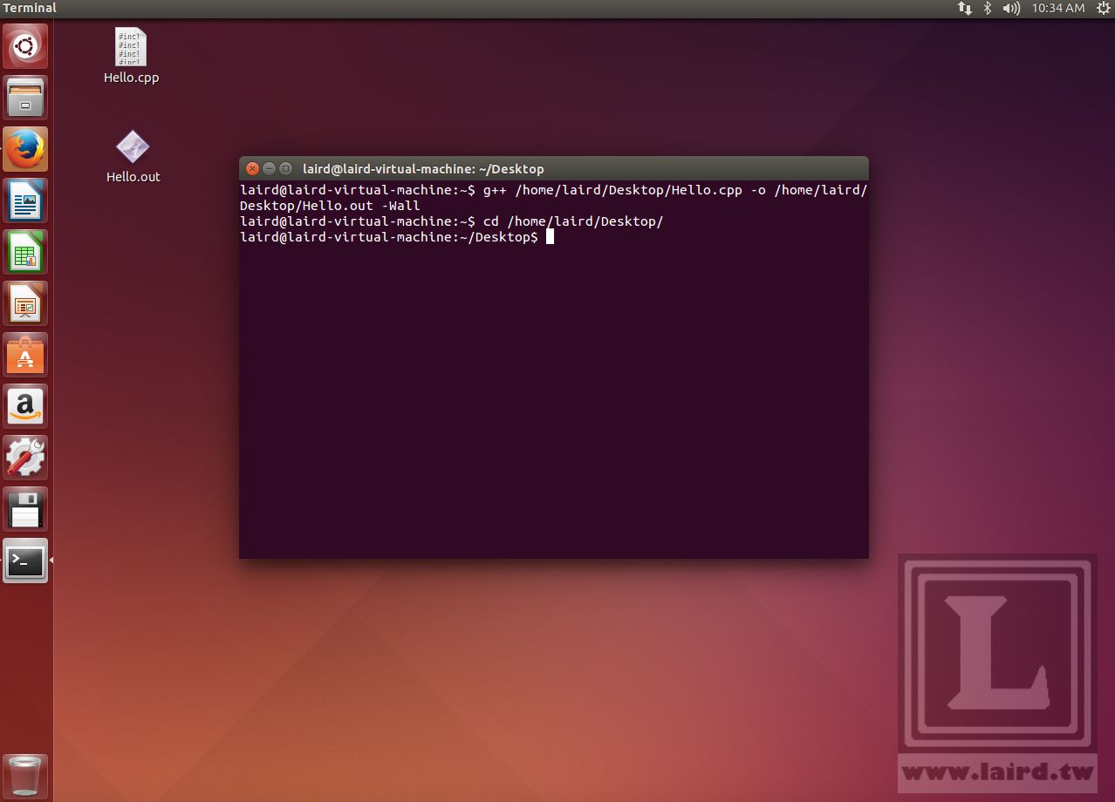Select the running Terminal in the launcher
1115x802 pixels.
point(25,561)
